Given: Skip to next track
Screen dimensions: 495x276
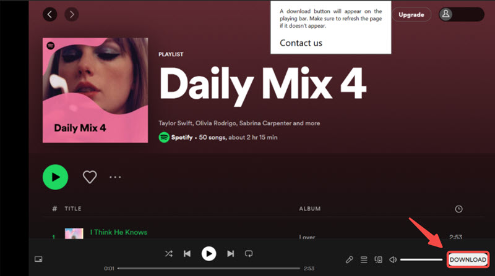Looking at the screenshot, I should tap(230, 254).
